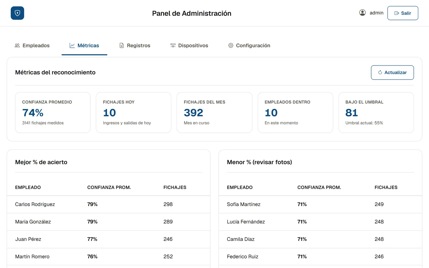This screenshot has width=429, height=268.
Task: Click the admin username text
Action: (377, 13)
